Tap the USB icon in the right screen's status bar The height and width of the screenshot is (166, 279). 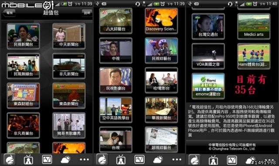click(x=190, y=3)
